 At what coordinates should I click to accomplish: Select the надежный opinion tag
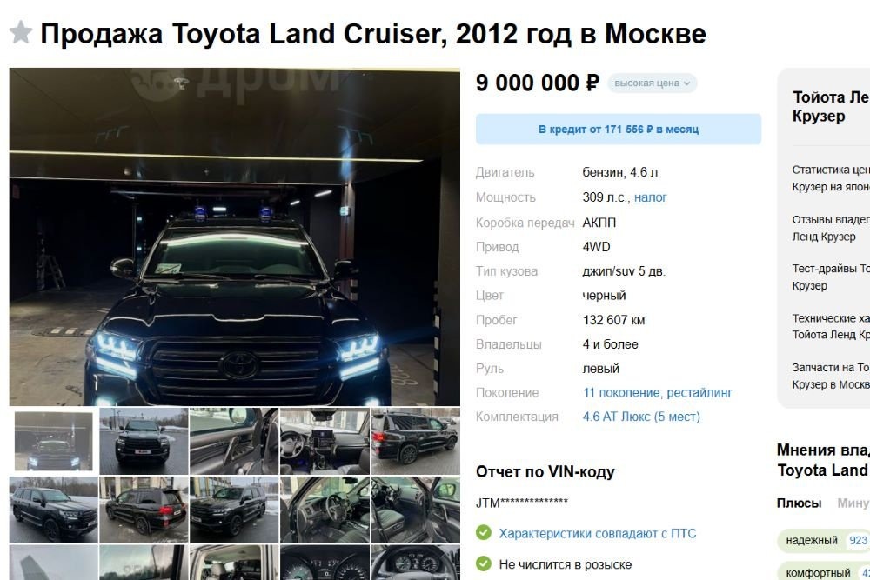[x=823, y=540]
